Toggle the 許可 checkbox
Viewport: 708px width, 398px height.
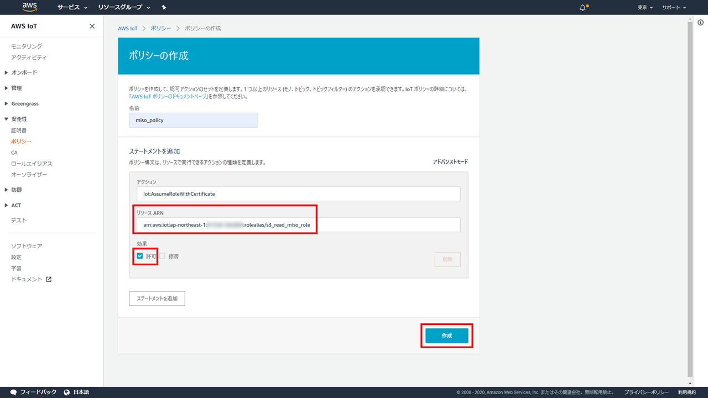point(140,256)
